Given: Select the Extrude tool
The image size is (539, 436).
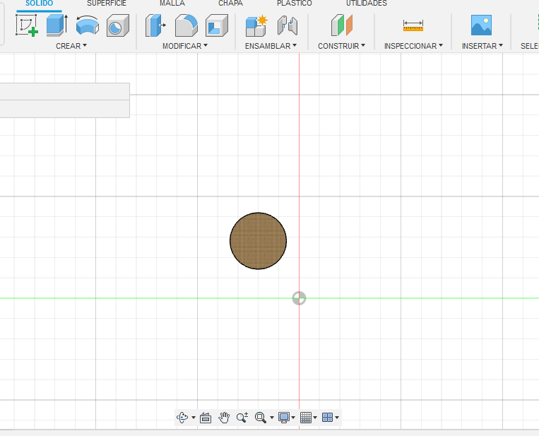Looking at the screenshot, I should tap(57, 25).
